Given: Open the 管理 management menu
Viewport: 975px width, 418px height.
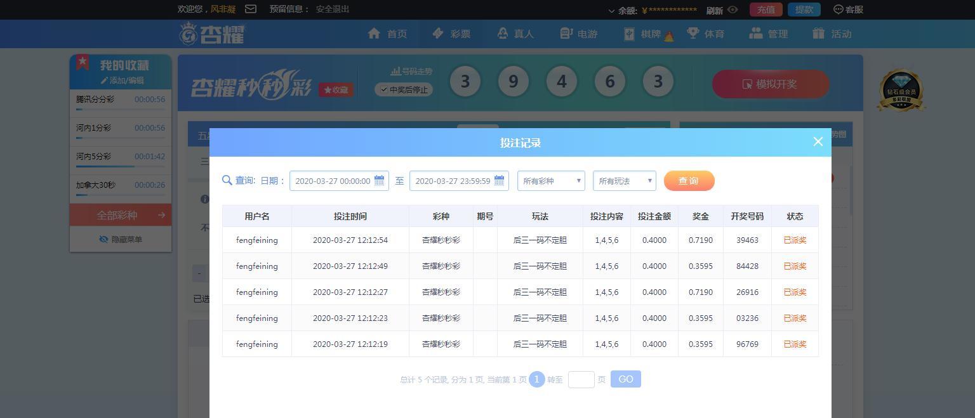Looking at the screenshot, I should click(x=769, y=34).
